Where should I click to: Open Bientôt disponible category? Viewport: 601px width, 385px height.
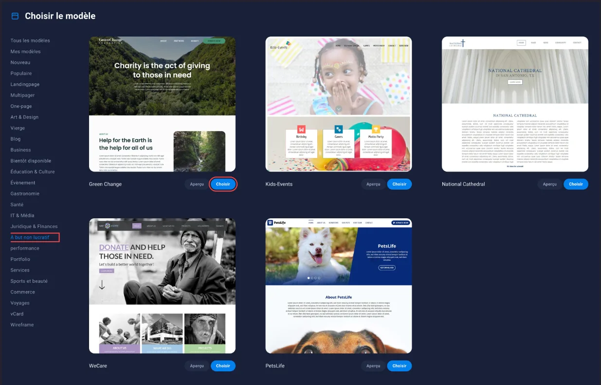point(31,161)
